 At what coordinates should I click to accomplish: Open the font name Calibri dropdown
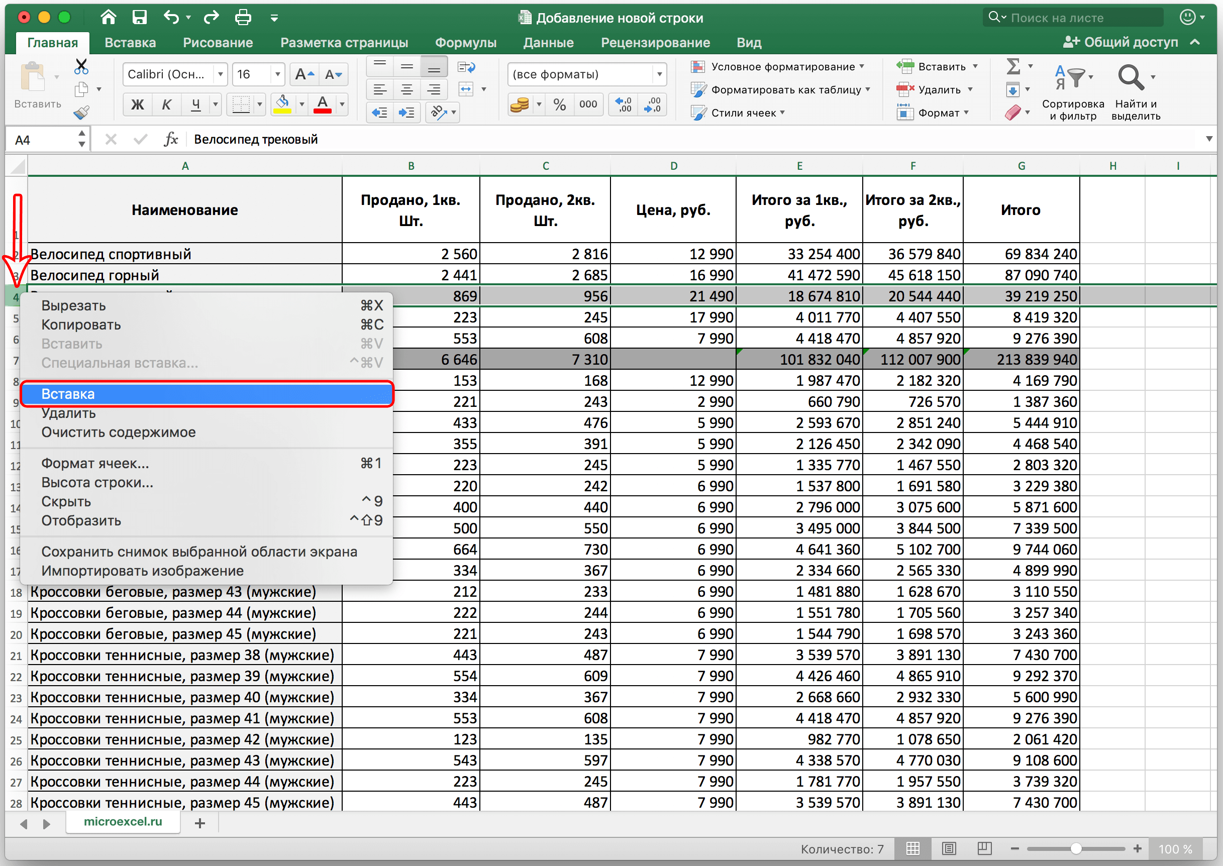pyautogui.click(x=220, y=74)
